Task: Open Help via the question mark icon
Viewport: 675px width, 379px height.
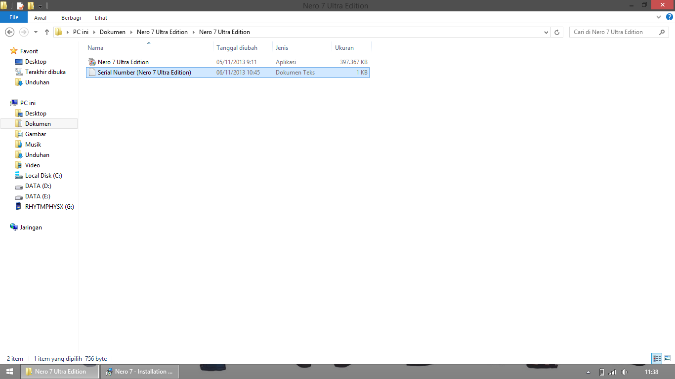Action: point(670,17)
